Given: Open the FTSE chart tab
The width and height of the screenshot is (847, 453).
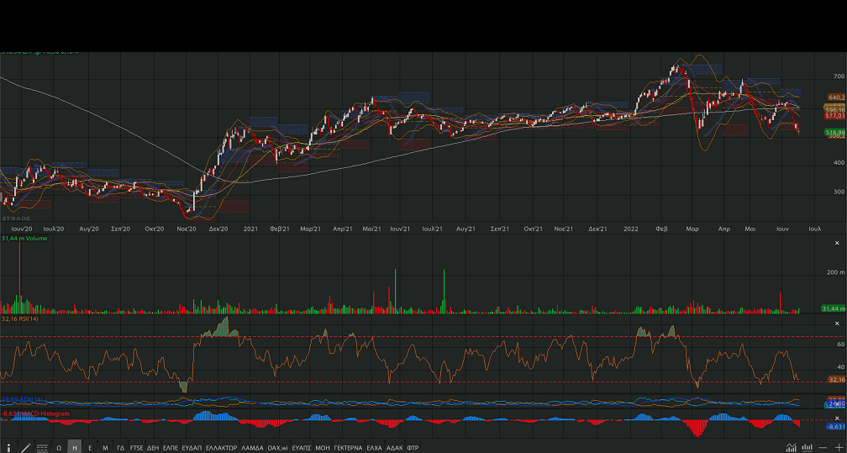Looking at the screenshot, I should coord(136,447).
